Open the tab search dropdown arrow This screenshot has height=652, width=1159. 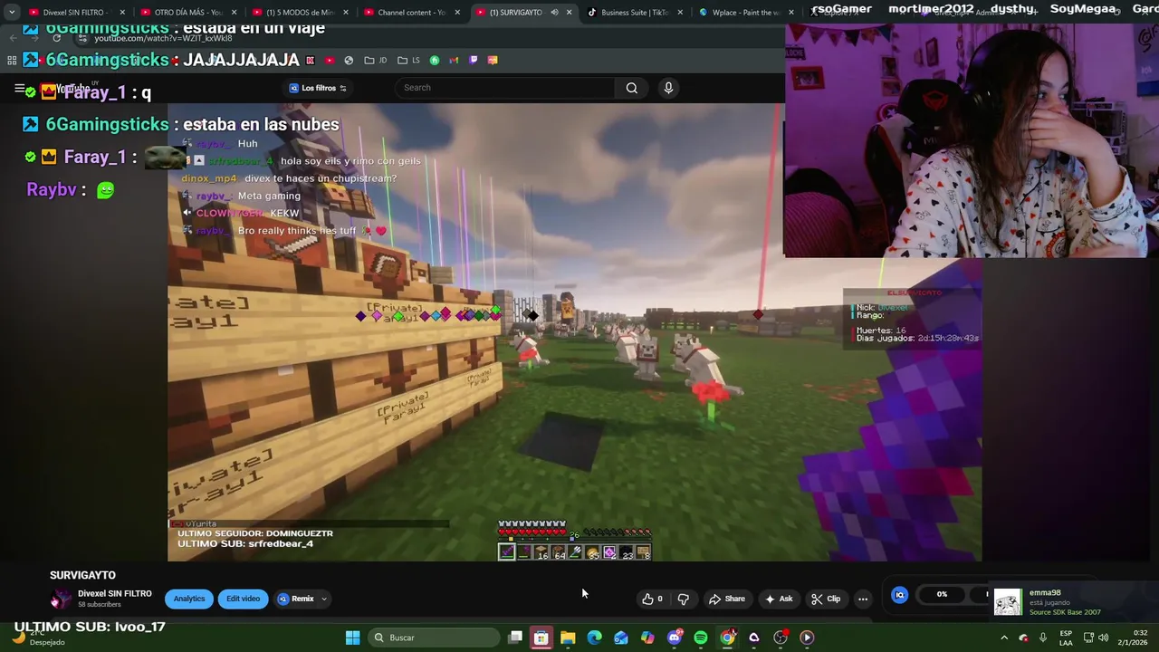pos(11,13)
